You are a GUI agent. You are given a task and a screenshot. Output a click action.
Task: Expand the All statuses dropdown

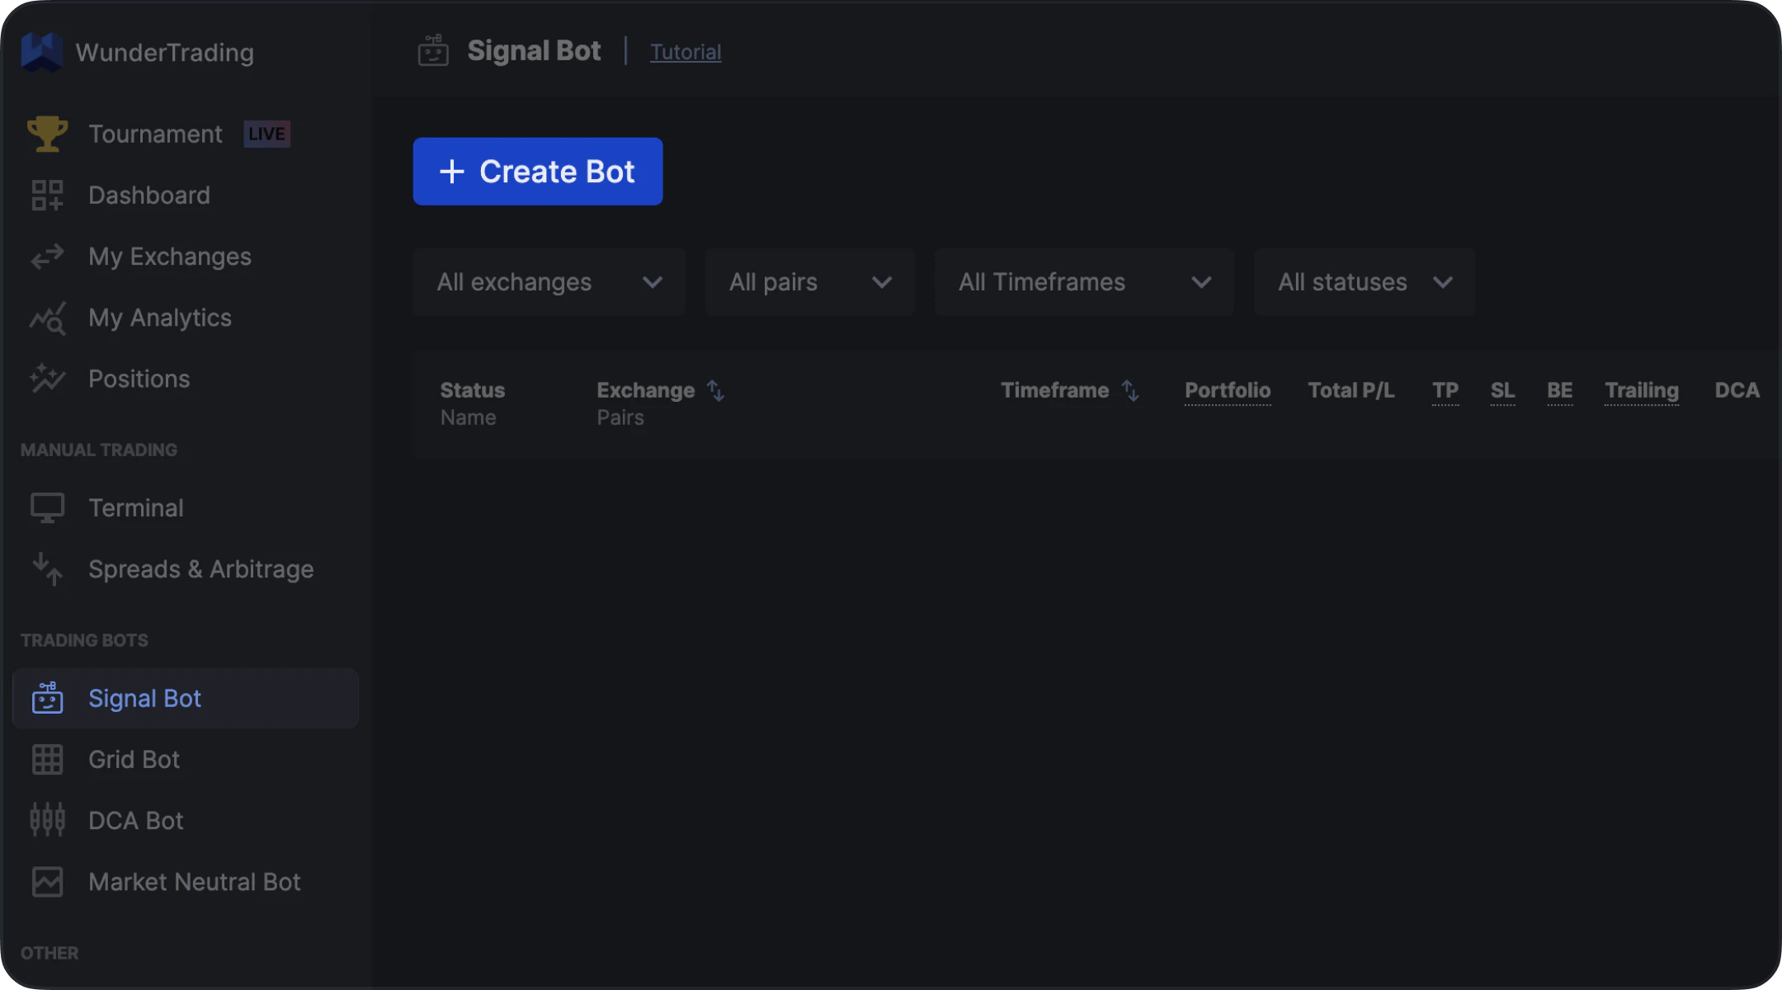1364,282
